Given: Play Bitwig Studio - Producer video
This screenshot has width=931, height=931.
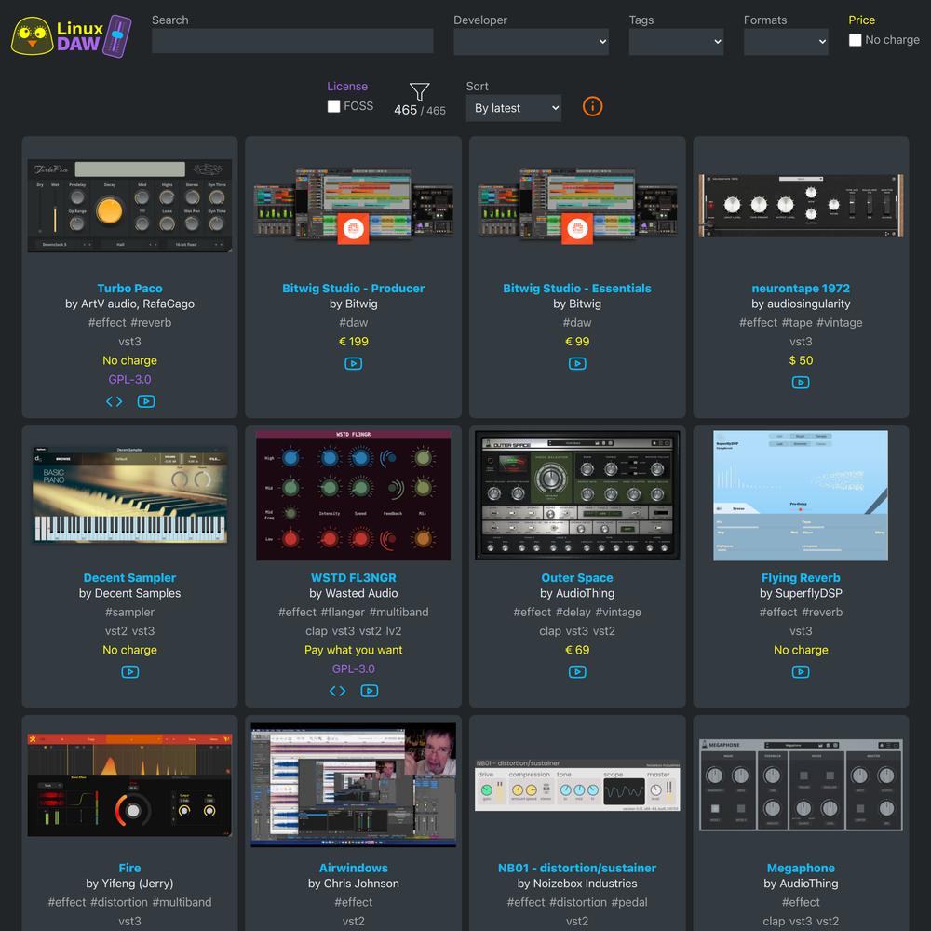Looking at the screenshot, I should [353, 363].
